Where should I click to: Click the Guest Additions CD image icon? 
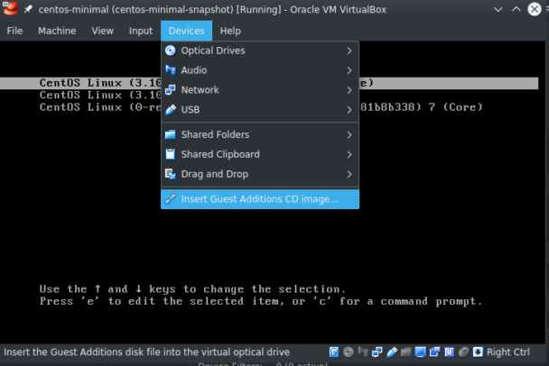[170, 199]
